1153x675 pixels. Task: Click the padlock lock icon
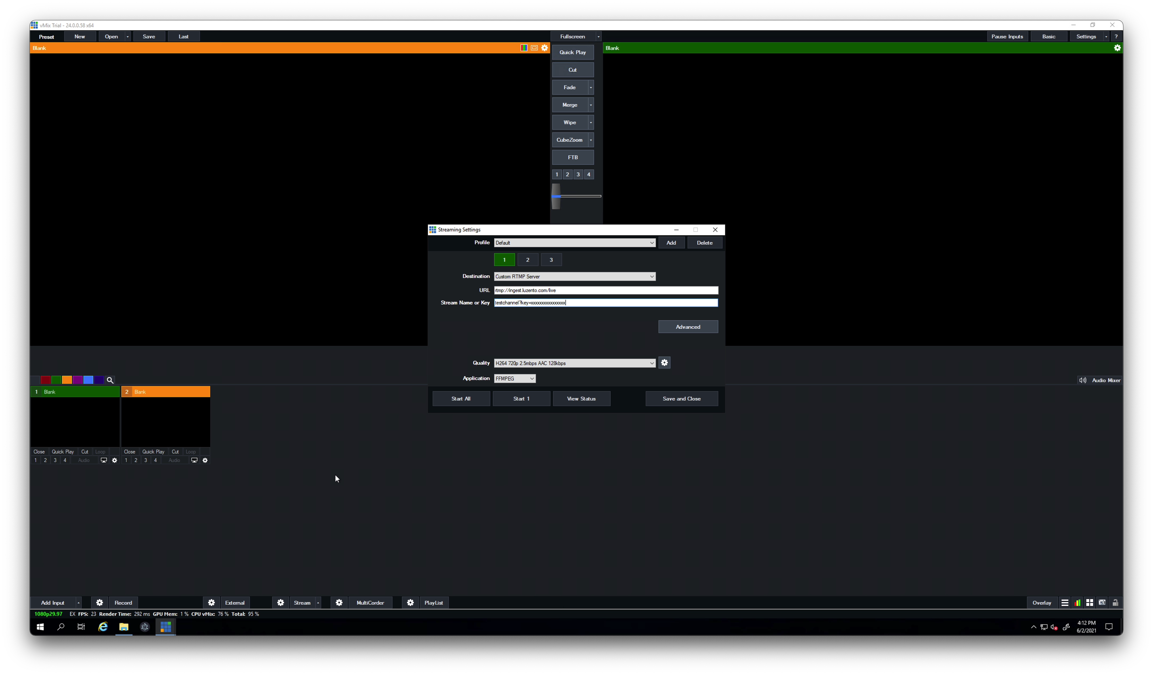(1115, 603)
